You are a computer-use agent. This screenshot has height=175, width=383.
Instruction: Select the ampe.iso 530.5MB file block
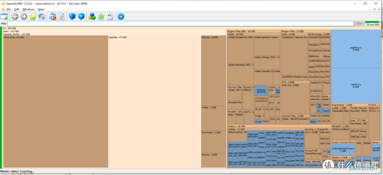pyautogui.click(x=261, y=91)
